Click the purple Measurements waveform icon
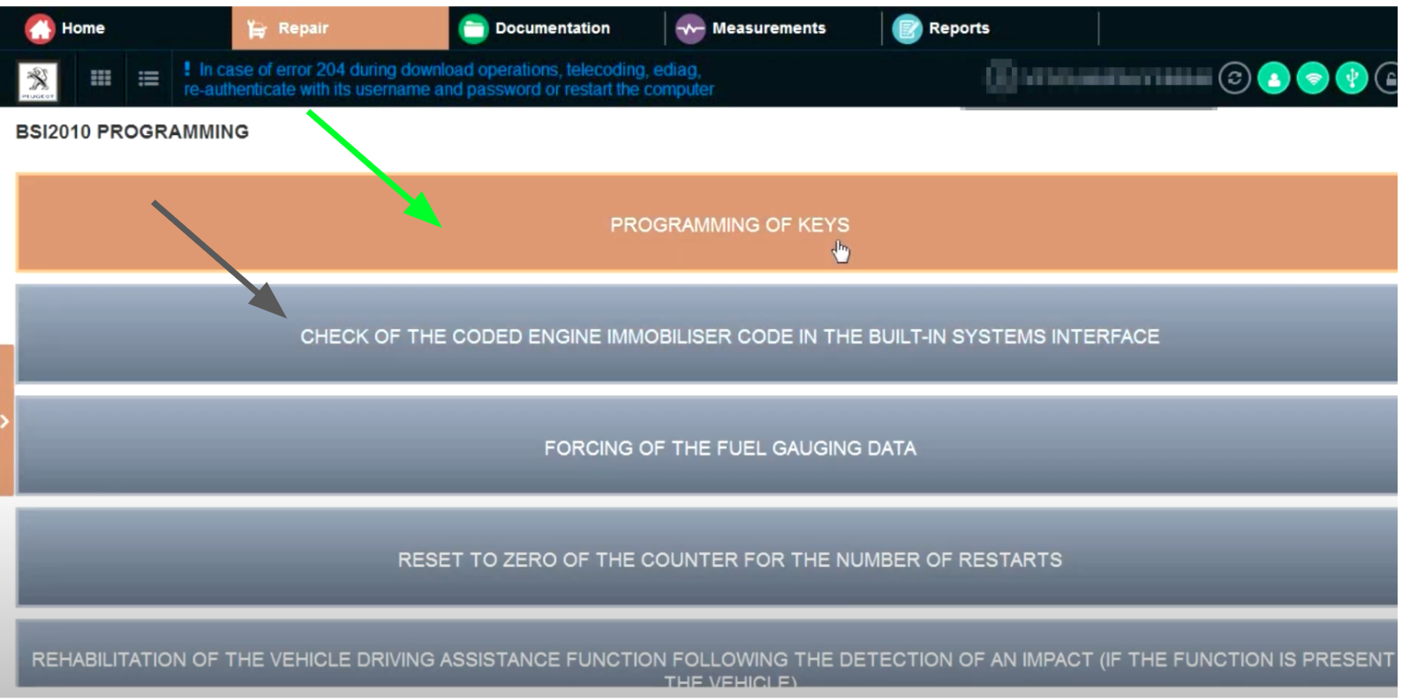This screenshot has height=699, width=1402. point(690,28)
